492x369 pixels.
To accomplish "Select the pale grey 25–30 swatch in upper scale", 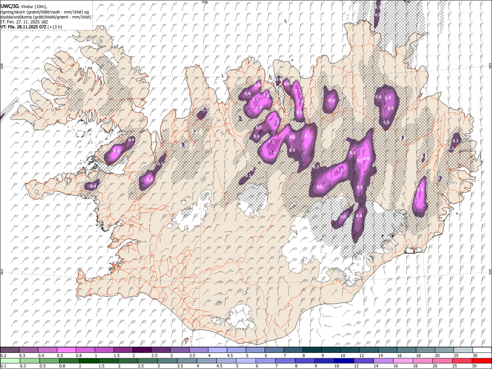I will (463, 350).
